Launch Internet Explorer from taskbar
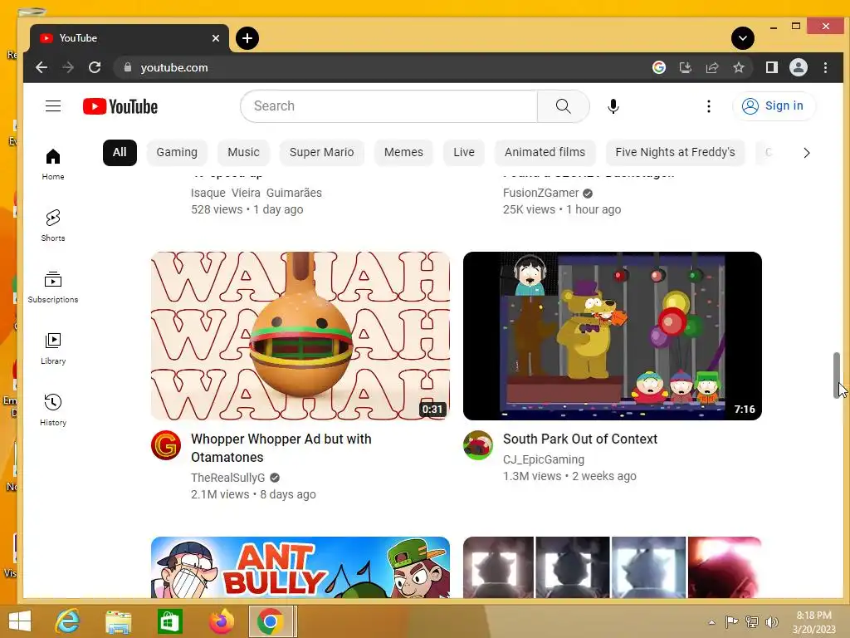 pyautogui.click(x=68, y=621)
